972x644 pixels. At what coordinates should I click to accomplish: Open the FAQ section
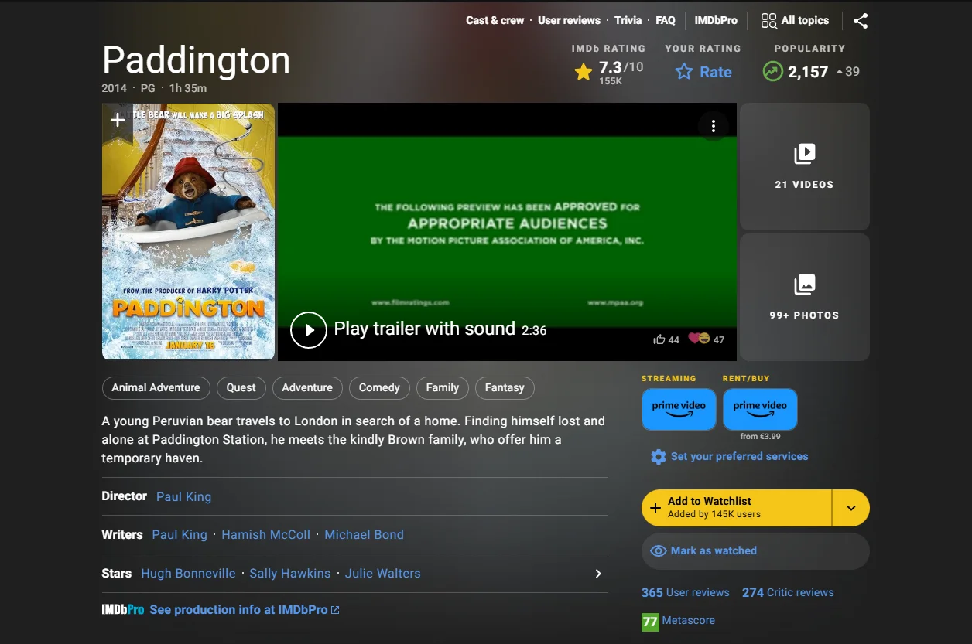click(665, 20)
